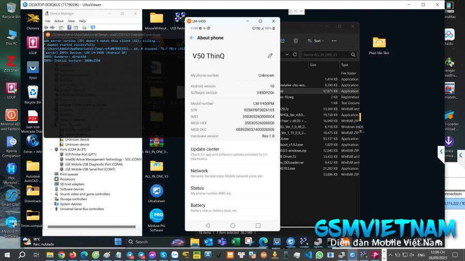
Task: Click Search ALL_IN_ONE_V3 field
Action: tap(329, 55)
